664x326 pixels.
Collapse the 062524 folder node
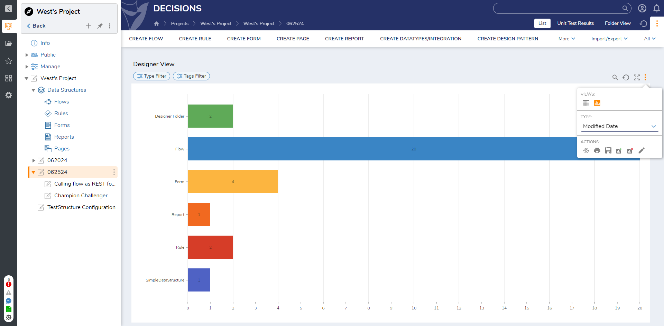point(34,172)
